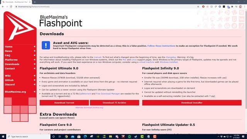Select Downloads in sidebar menu

click(12, 64)
